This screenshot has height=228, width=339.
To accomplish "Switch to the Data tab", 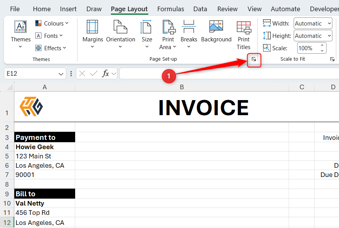I will [200, 9].
